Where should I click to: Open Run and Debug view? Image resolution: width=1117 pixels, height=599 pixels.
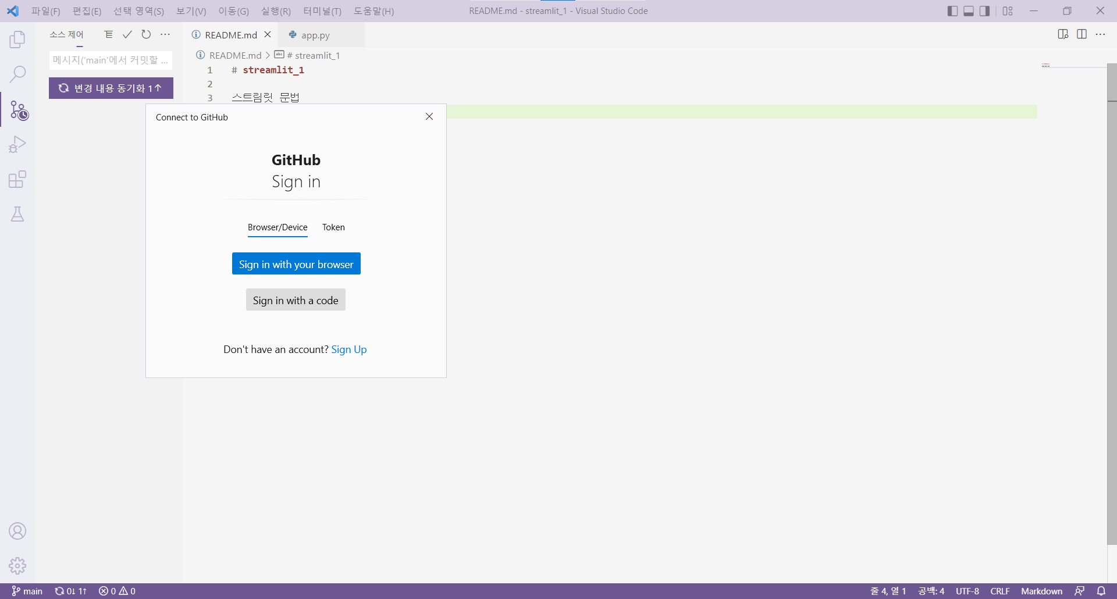coord(17,144)
